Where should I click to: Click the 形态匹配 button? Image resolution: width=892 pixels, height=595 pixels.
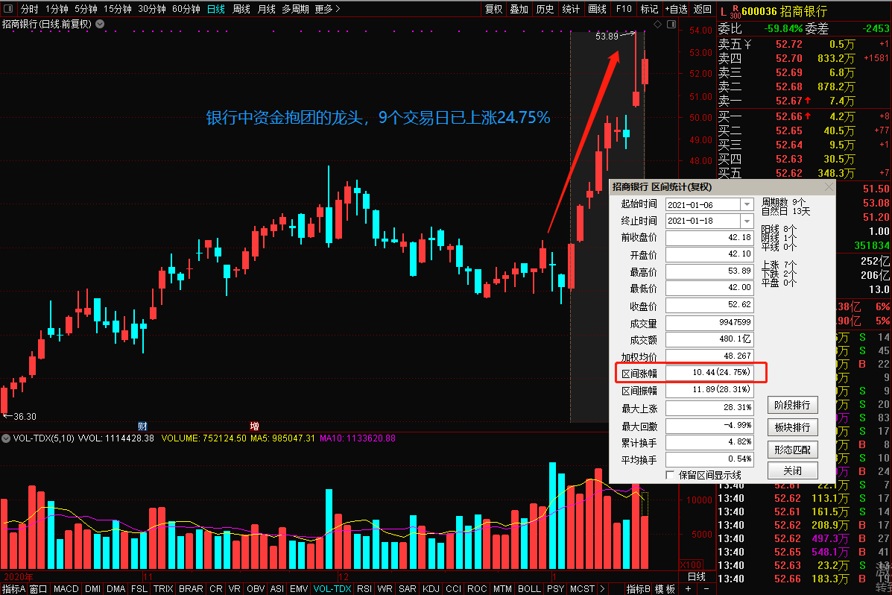coord(792,450)
